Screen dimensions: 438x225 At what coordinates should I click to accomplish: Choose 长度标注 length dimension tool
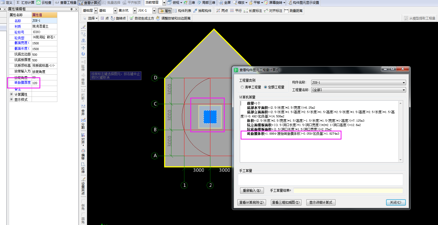pos(253,11)
